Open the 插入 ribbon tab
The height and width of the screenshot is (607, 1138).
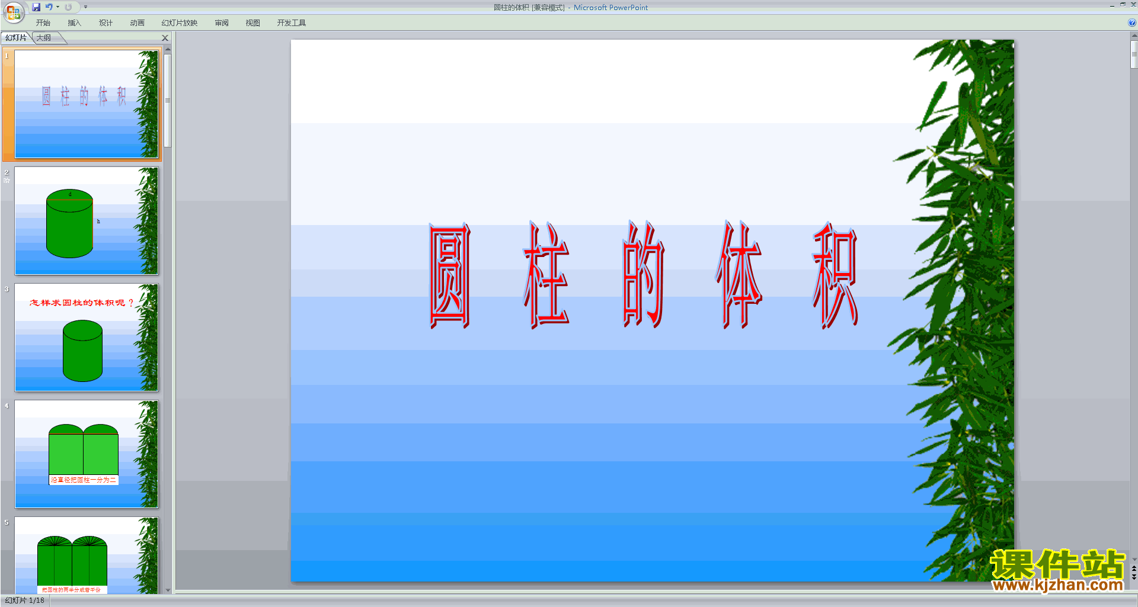tap(74, 23)
